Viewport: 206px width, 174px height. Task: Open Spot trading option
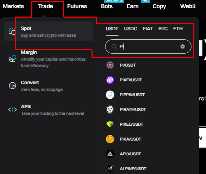[49, 32]
